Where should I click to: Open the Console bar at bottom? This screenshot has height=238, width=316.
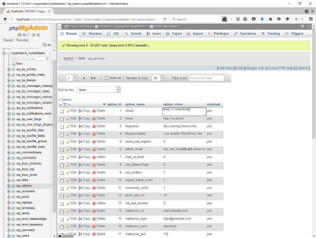66,236
